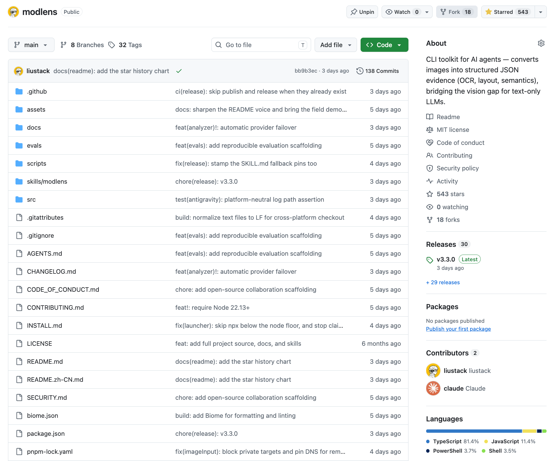Open the biome.json file
The width and height of the screenshot is (559, 461).
(43, 416)
